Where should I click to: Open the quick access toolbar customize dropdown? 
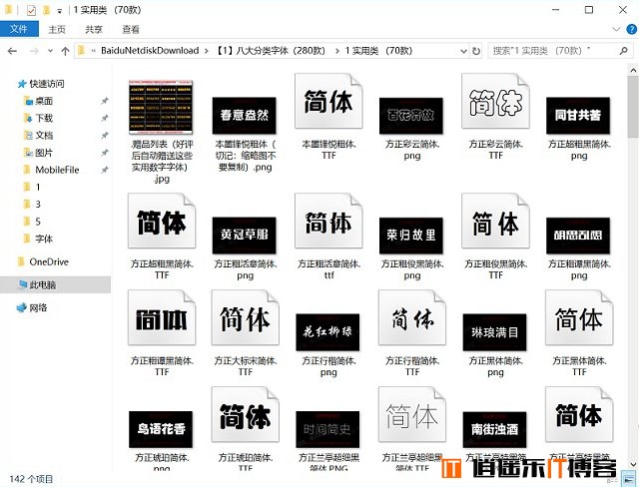click(60, 11)
